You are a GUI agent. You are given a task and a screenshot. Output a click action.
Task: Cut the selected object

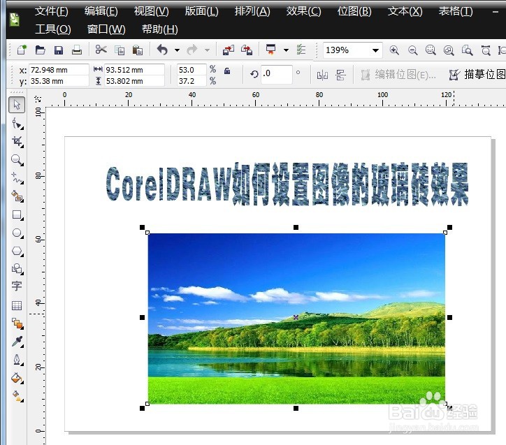pyautogui.click(x=101, y=50)
